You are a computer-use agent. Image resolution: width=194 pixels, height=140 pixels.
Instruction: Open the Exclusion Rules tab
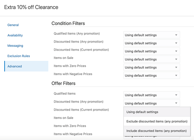19,56
